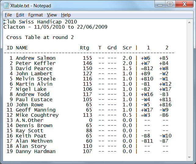Image resolution: width=196 pixels, height=164 pixels.
Task: Click the 'Rtg' column header
Action: (x=84, y=48)
